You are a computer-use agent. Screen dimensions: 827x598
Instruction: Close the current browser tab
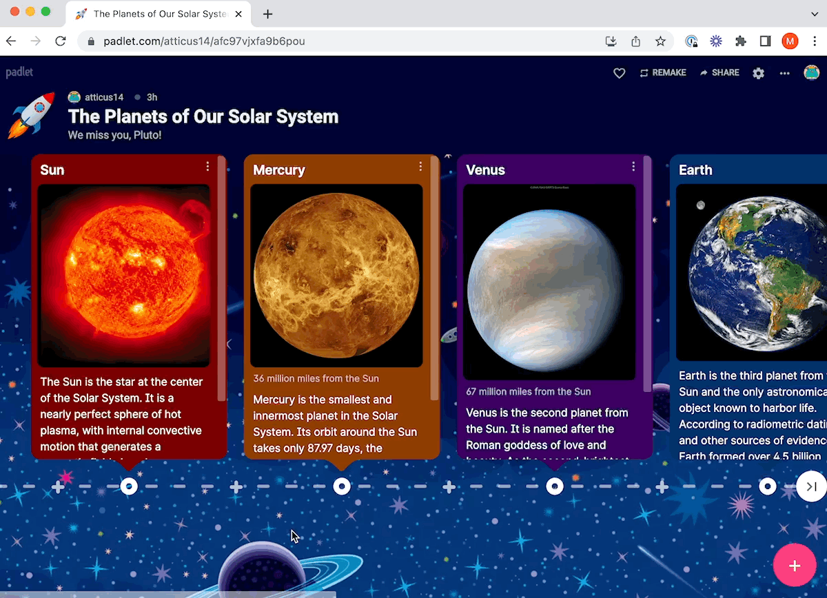point(240,14)
